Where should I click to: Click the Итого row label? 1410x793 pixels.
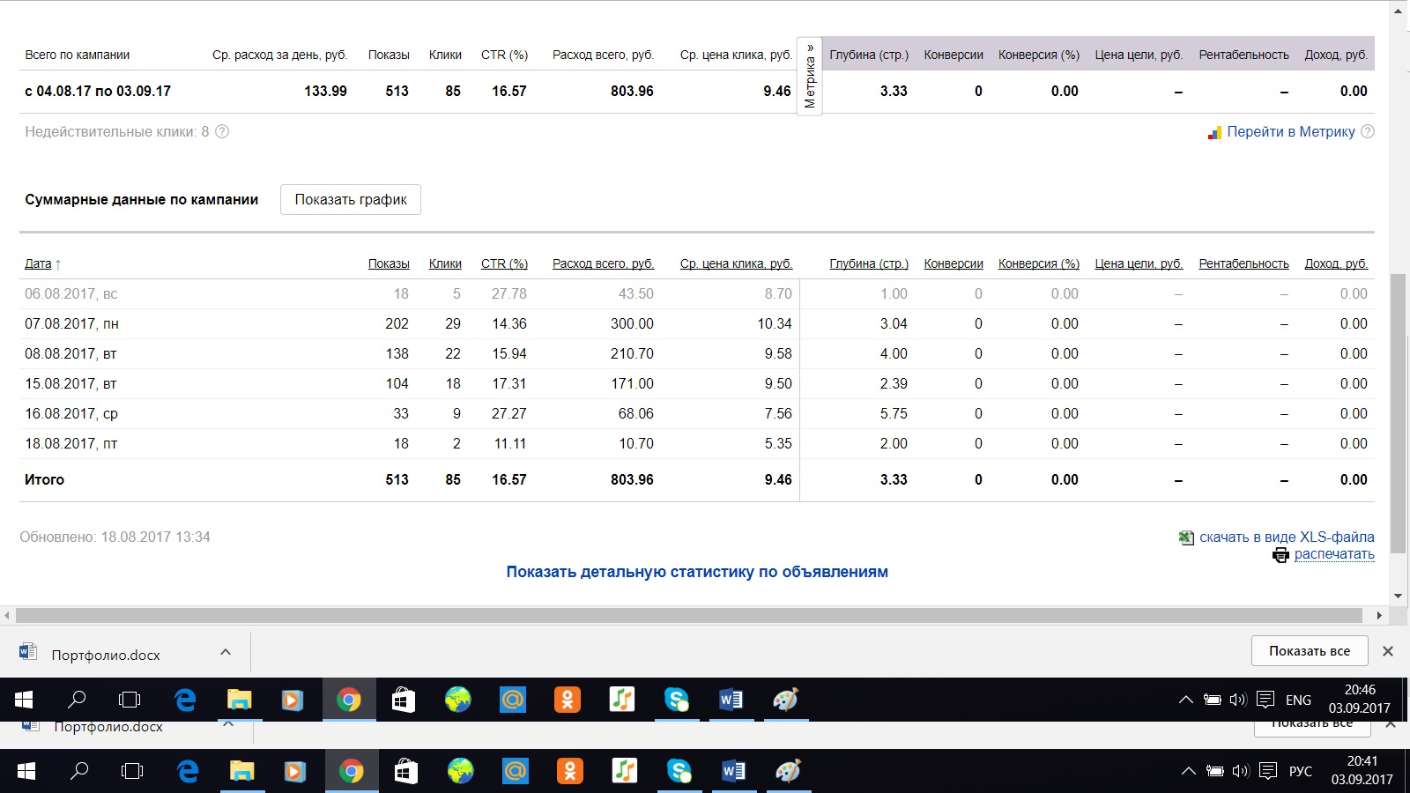[x=44, y=479]
